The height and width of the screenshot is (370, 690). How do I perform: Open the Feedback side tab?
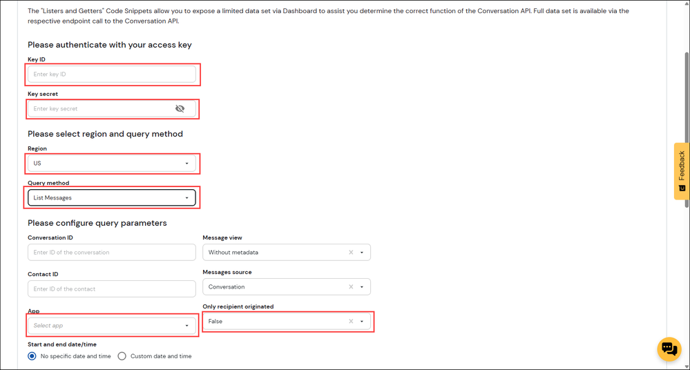(681, 171)
